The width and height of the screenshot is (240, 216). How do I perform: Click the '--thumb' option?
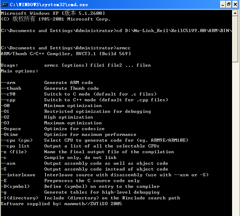[11, 88]
